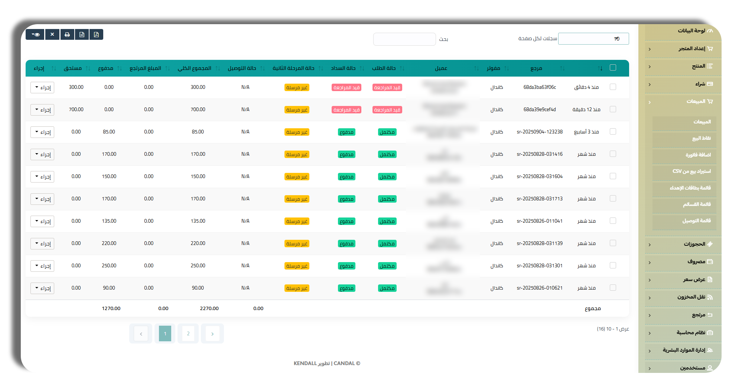Viewport: 742px width, 390px height.
Task: Click the print icon button
Action: point(67,35)
